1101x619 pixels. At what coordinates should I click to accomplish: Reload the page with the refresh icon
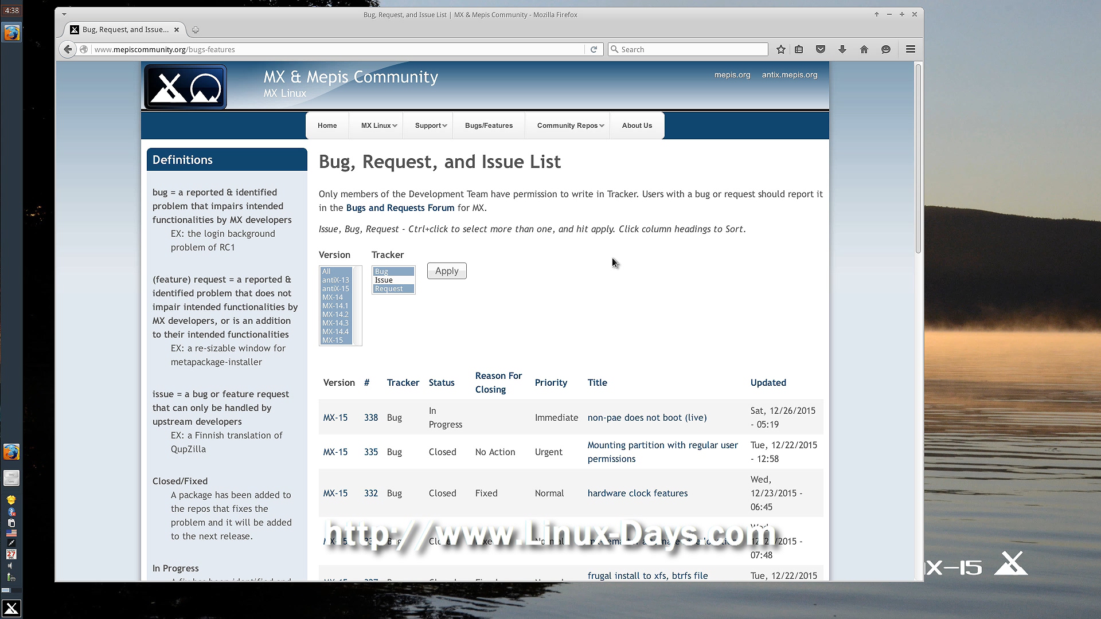[x=594, y=49]
